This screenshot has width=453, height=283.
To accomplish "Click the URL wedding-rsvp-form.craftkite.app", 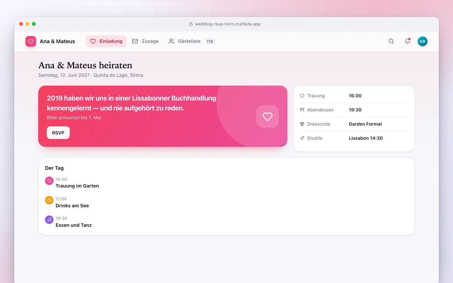I will coord(228,24).
